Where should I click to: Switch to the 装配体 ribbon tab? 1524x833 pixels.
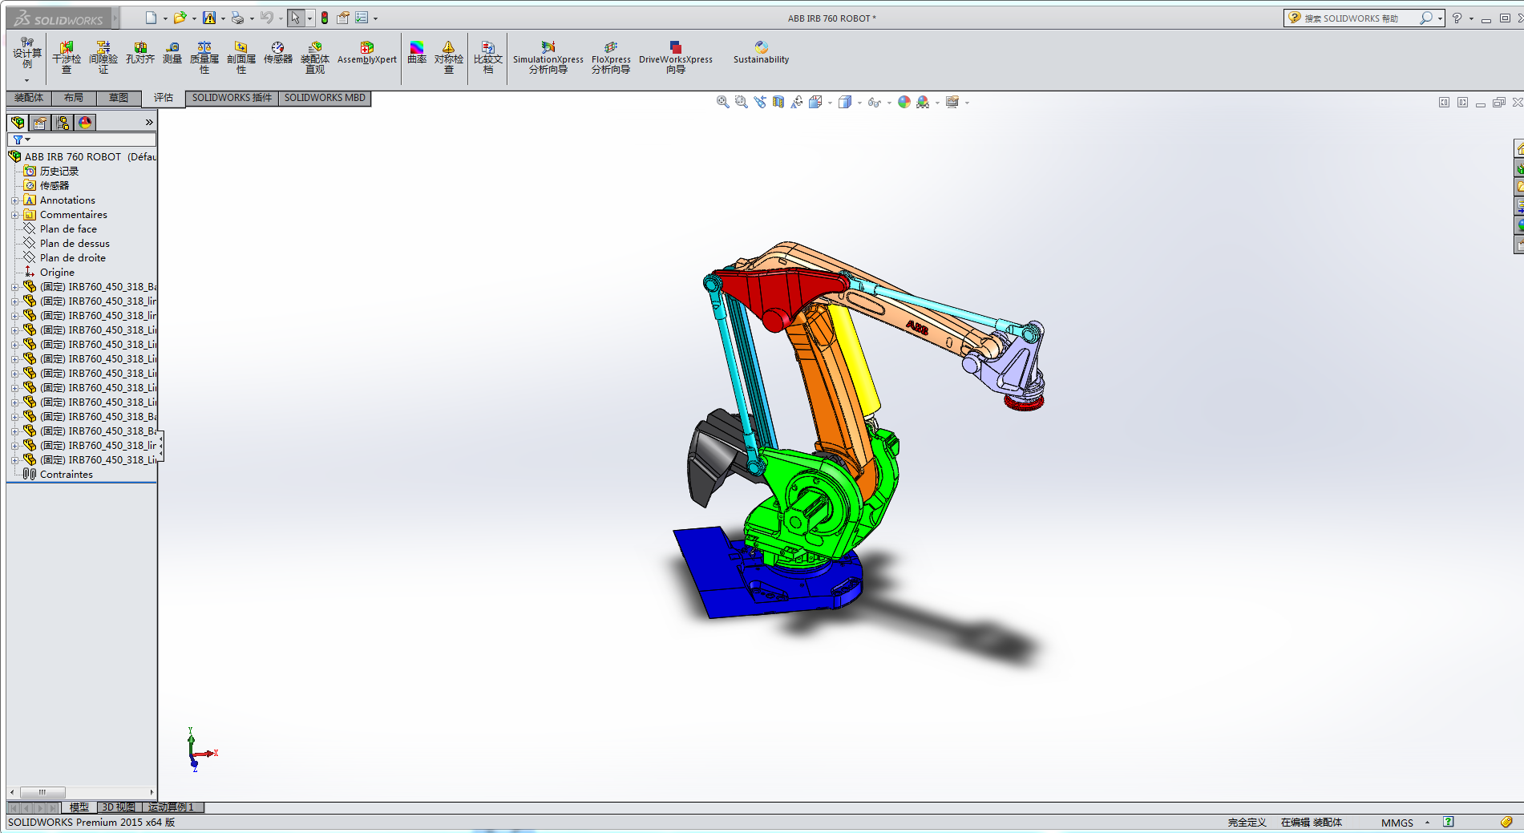pos(29,98)
